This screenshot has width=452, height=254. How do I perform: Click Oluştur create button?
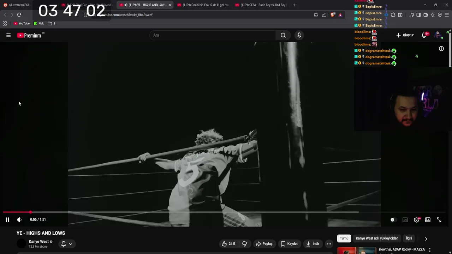point(405,35)
